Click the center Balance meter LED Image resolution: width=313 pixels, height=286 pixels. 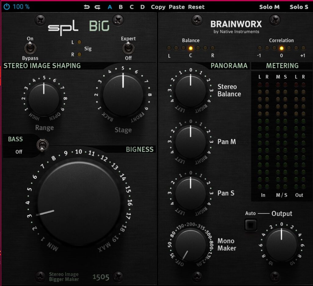pyautogui.click(x=191, y=48)
